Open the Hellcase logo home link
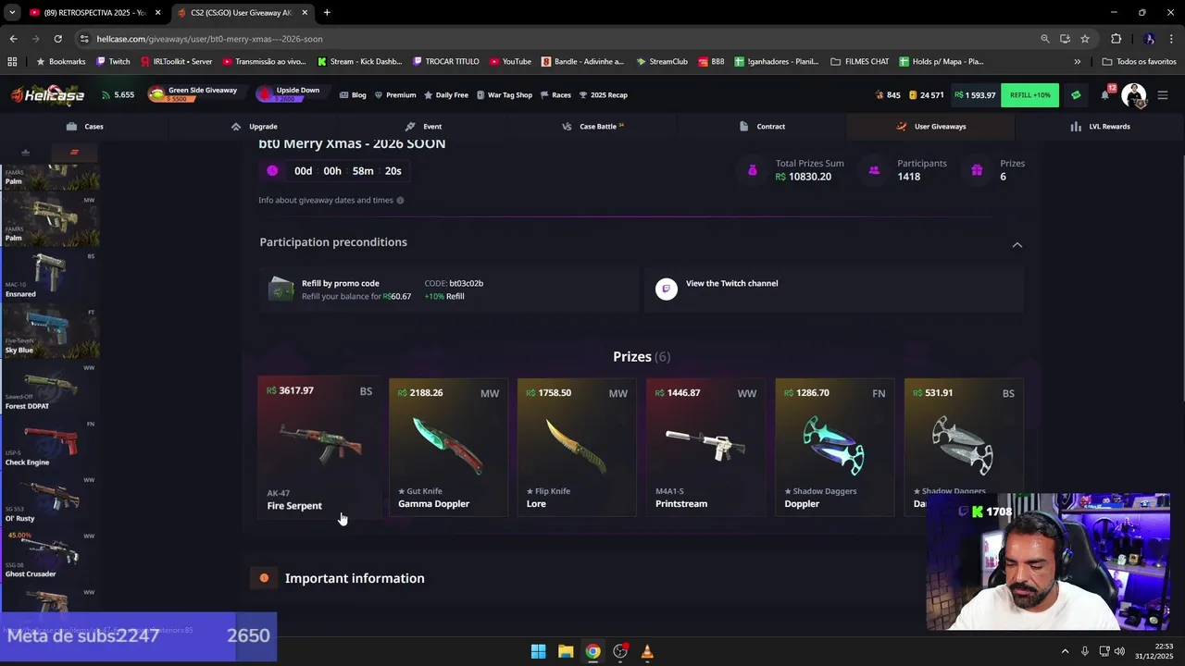Viewport: 1185px width, 666px height. click(47, 95)
